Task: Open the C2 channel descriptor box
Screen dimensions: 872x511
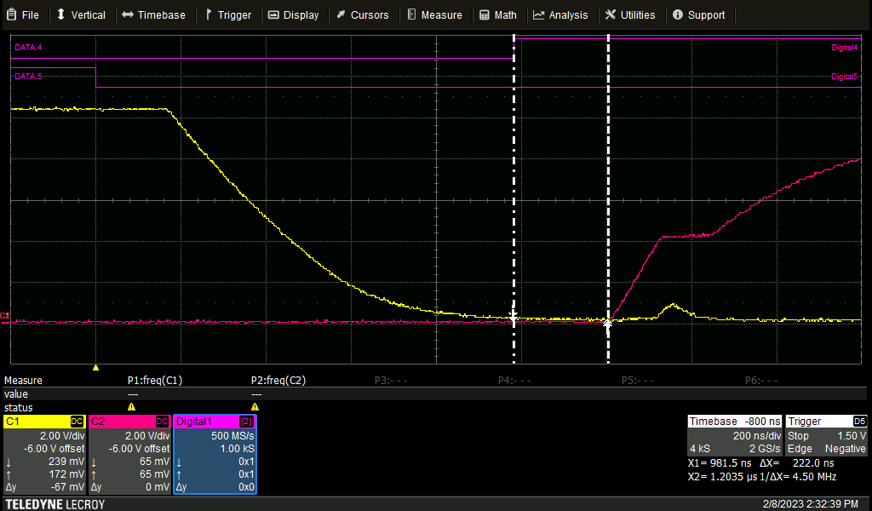Action: pos(129,454)
